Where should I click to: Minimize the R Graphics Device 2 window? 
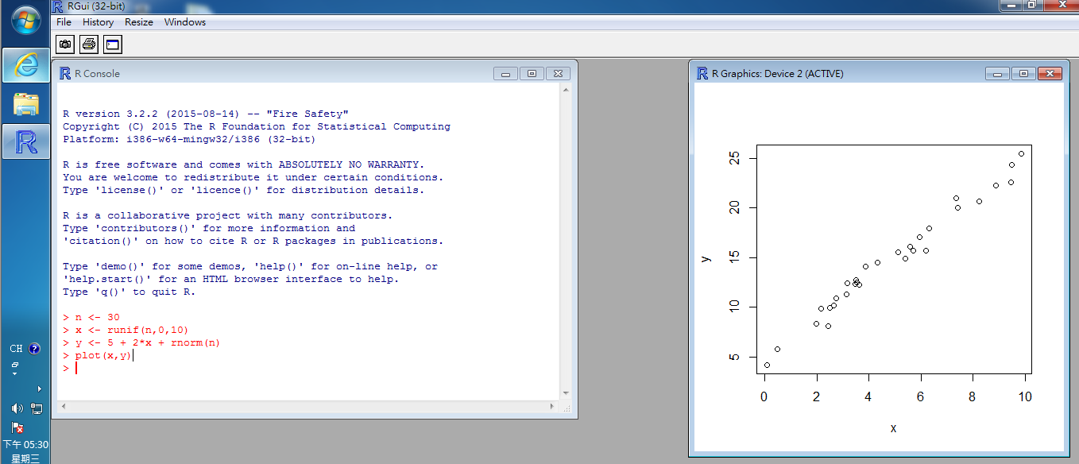click(997, 74)
